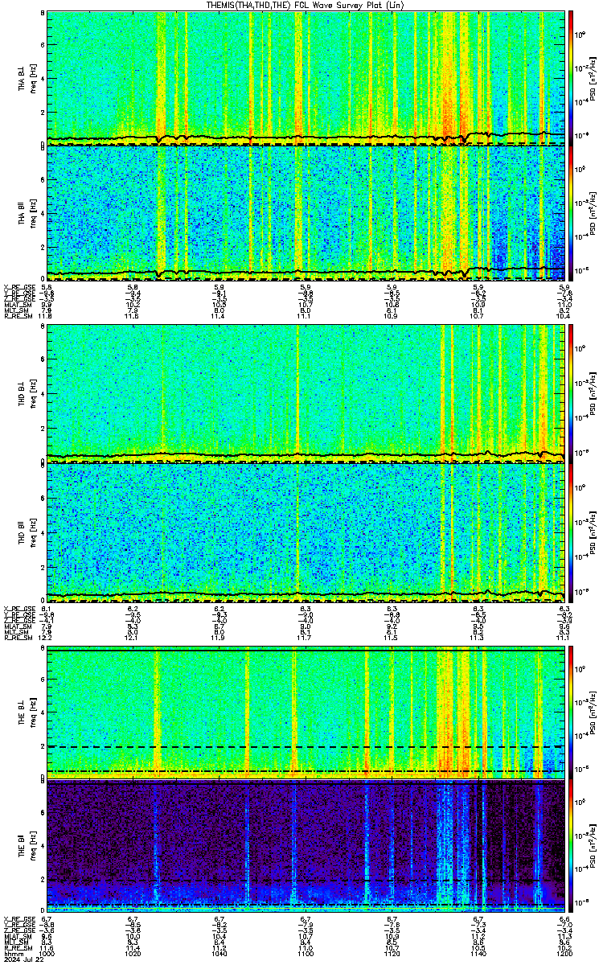Click the dark THE B-parallel spectrogram panel
Image resolution: width=603 pixels, height=965 pixels.
(x=306, y=847)
